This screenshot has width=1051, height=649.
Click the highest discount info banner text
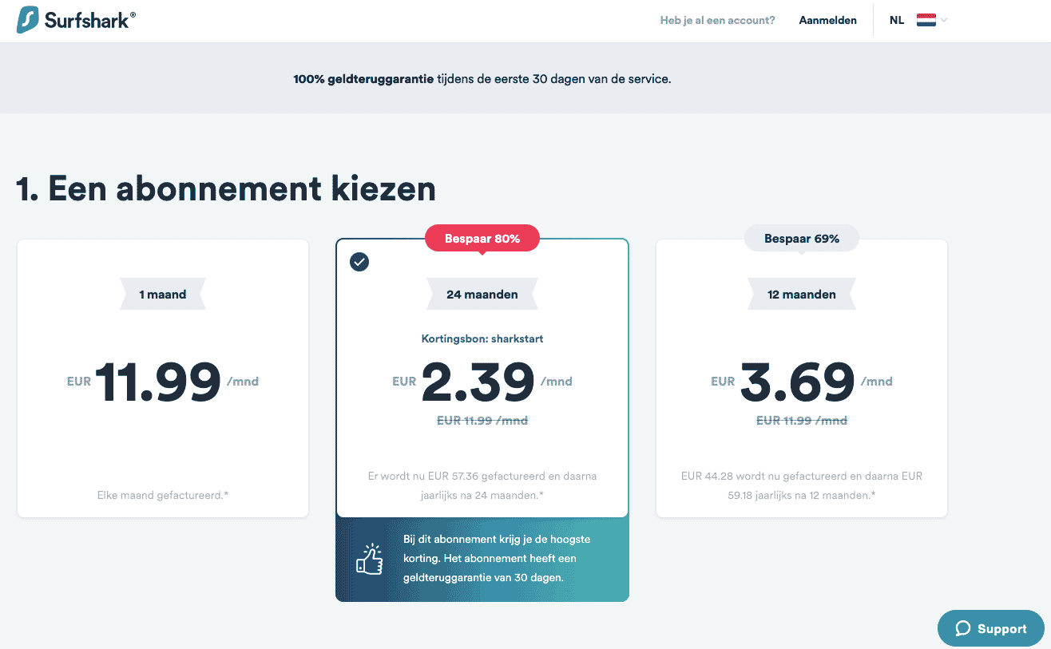497,558
